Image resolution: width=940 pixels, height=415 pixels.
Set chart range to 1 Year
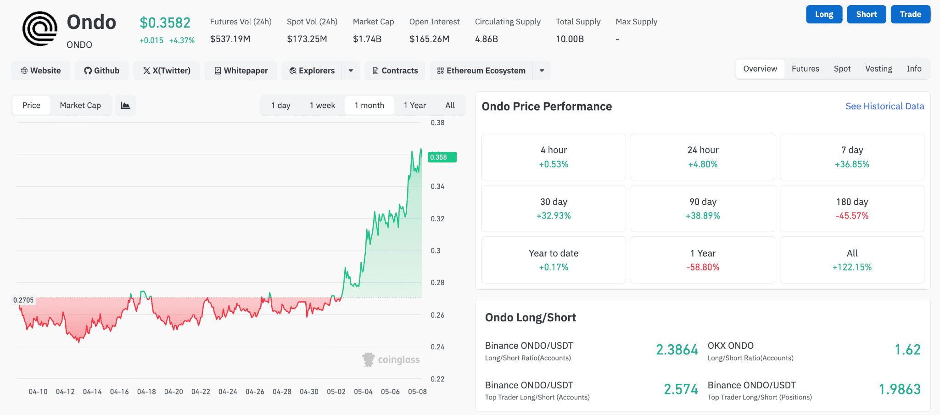click(x=415, y=106)
